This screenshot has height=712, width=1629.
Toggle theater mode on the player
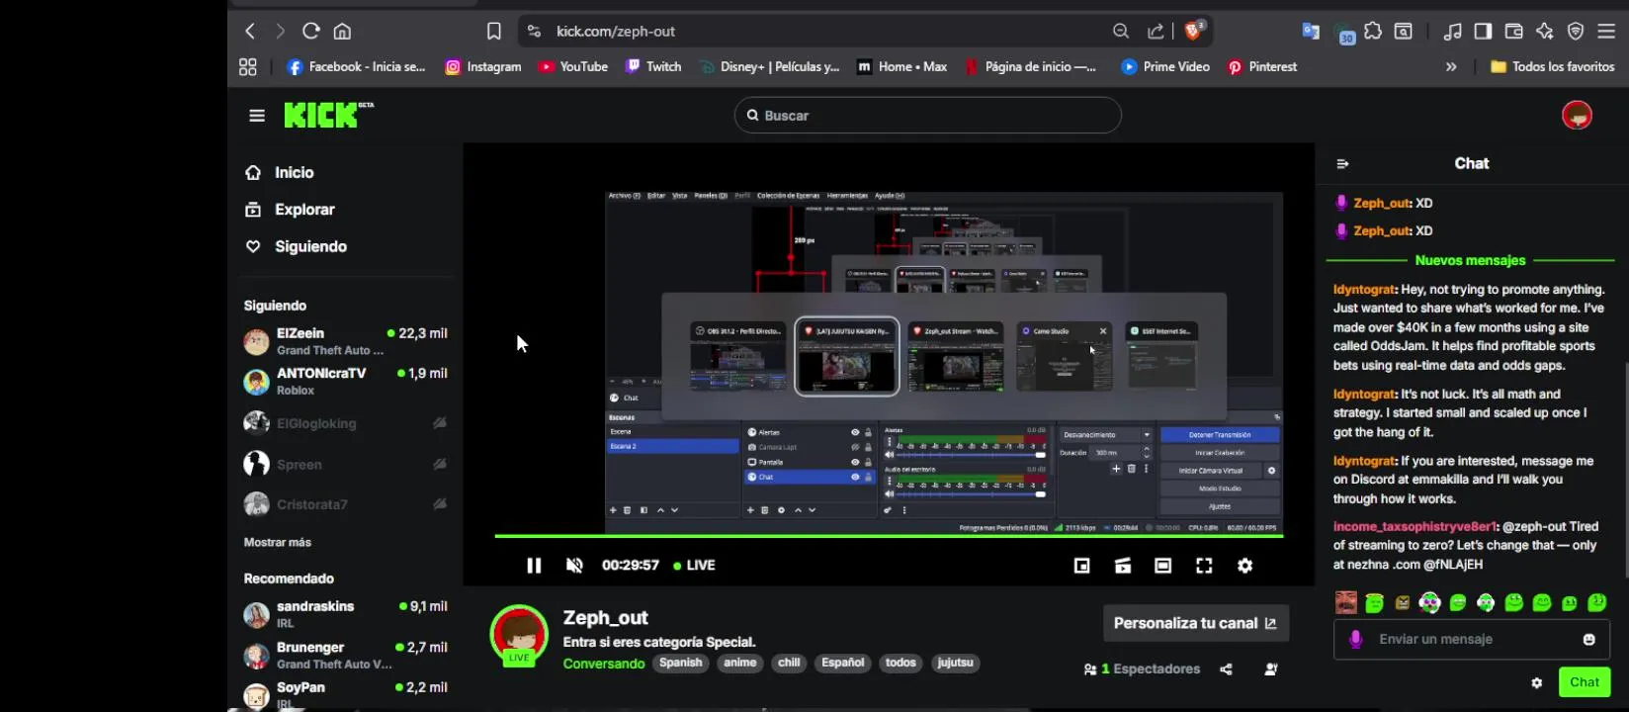coord(1163,566)
